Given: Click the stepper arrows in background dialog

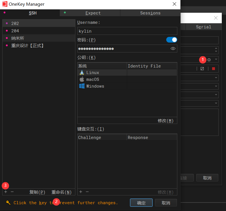Looking at the screenshot, I should [216, 50].
